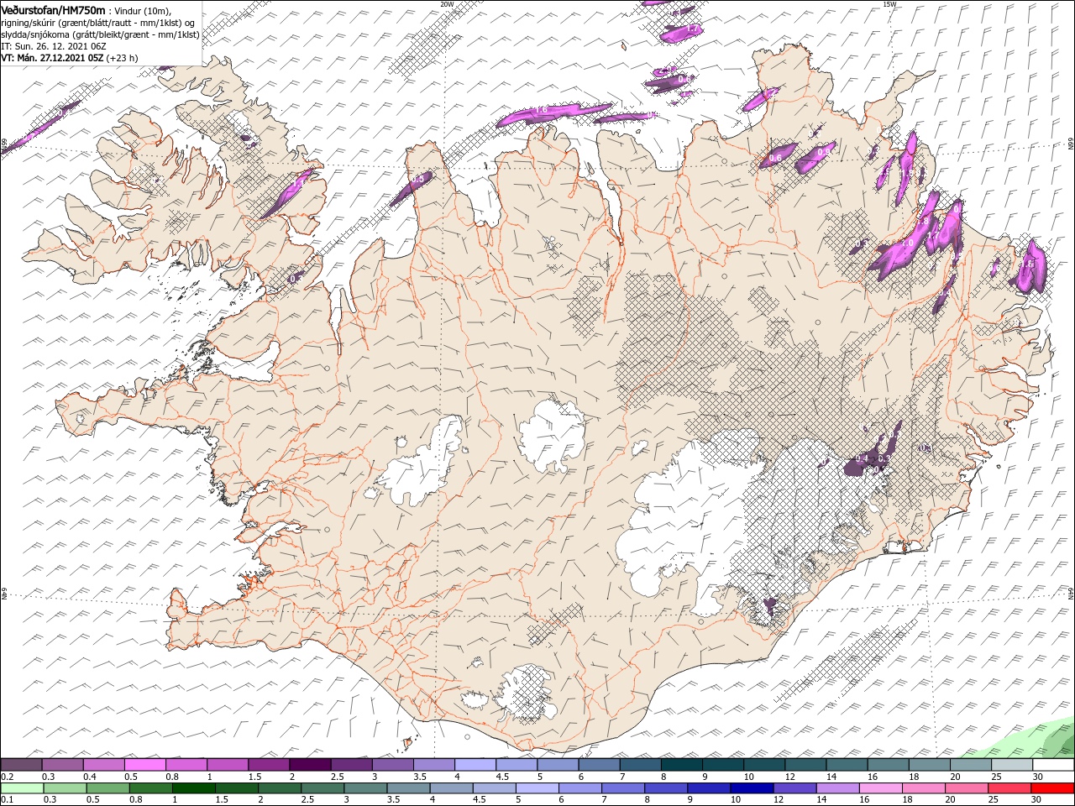Viewport: 1075px width, 806px height.
Task: Click the 0.8 label in the lower legend row
Action: pos(136,800)
